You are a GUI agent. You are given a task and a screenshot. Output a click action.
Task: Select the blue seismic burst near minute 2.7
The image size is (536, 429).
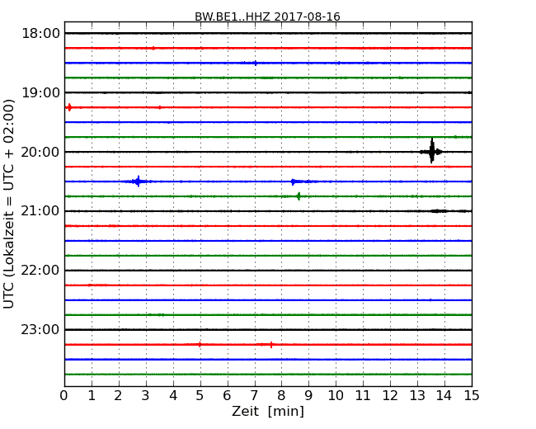pyautogui.click(x=138, y=181)
